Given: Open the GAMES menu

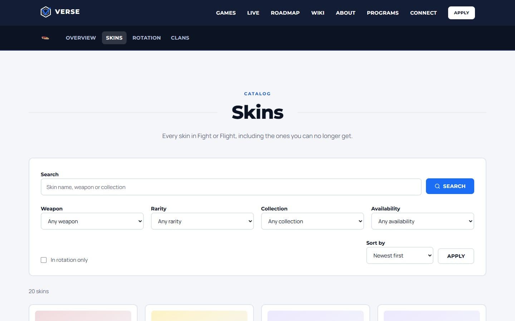Looking at the screenshot, I should coord(226,13).
